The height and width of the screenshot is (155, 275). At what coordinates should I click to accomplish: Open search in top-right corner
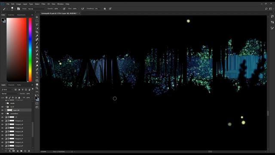pos(266,9)
